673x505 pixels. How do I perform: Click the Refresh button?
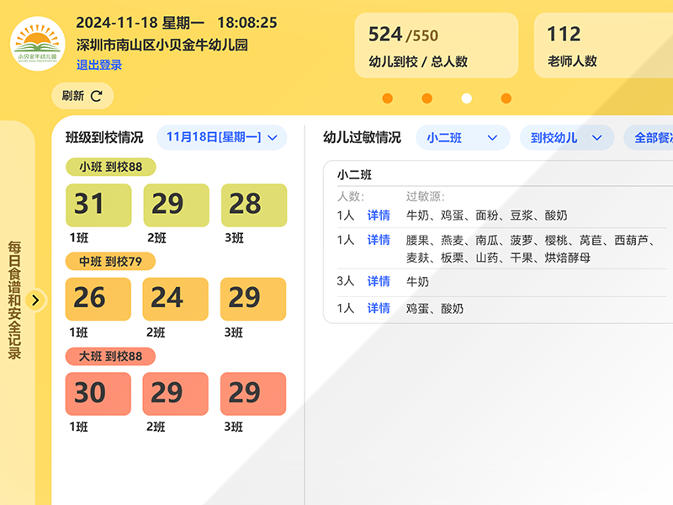point(82,96)
